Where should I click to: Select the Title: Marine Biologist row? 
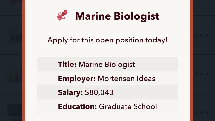point(107,64)
